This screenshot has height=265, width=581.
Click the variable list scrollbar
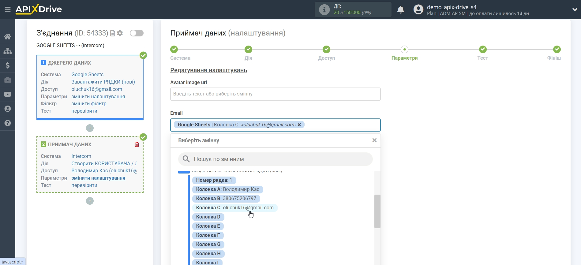377,211
